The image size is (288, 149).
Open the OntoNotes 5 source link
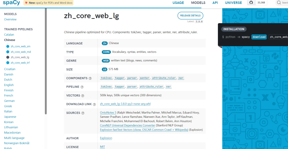(x=108, y=112)
